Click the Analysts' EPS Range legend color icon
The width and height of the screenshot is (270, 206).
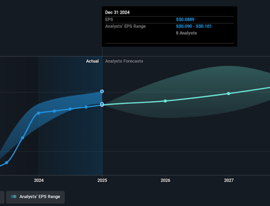coord(13,197)
